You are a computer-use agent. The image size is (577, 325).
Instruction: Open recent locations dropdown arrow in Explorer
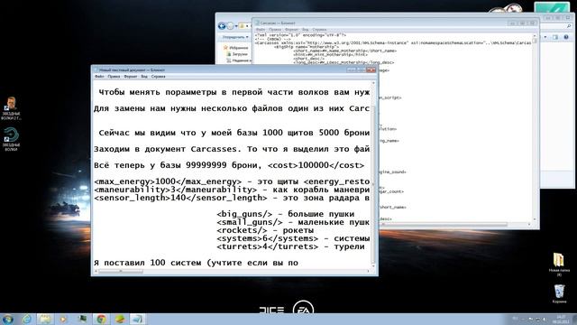(236, 26)
